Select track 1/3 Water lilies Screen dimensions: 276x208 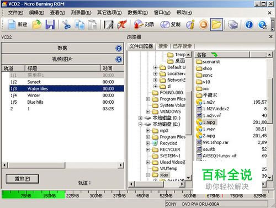click(x=67, y=89)
